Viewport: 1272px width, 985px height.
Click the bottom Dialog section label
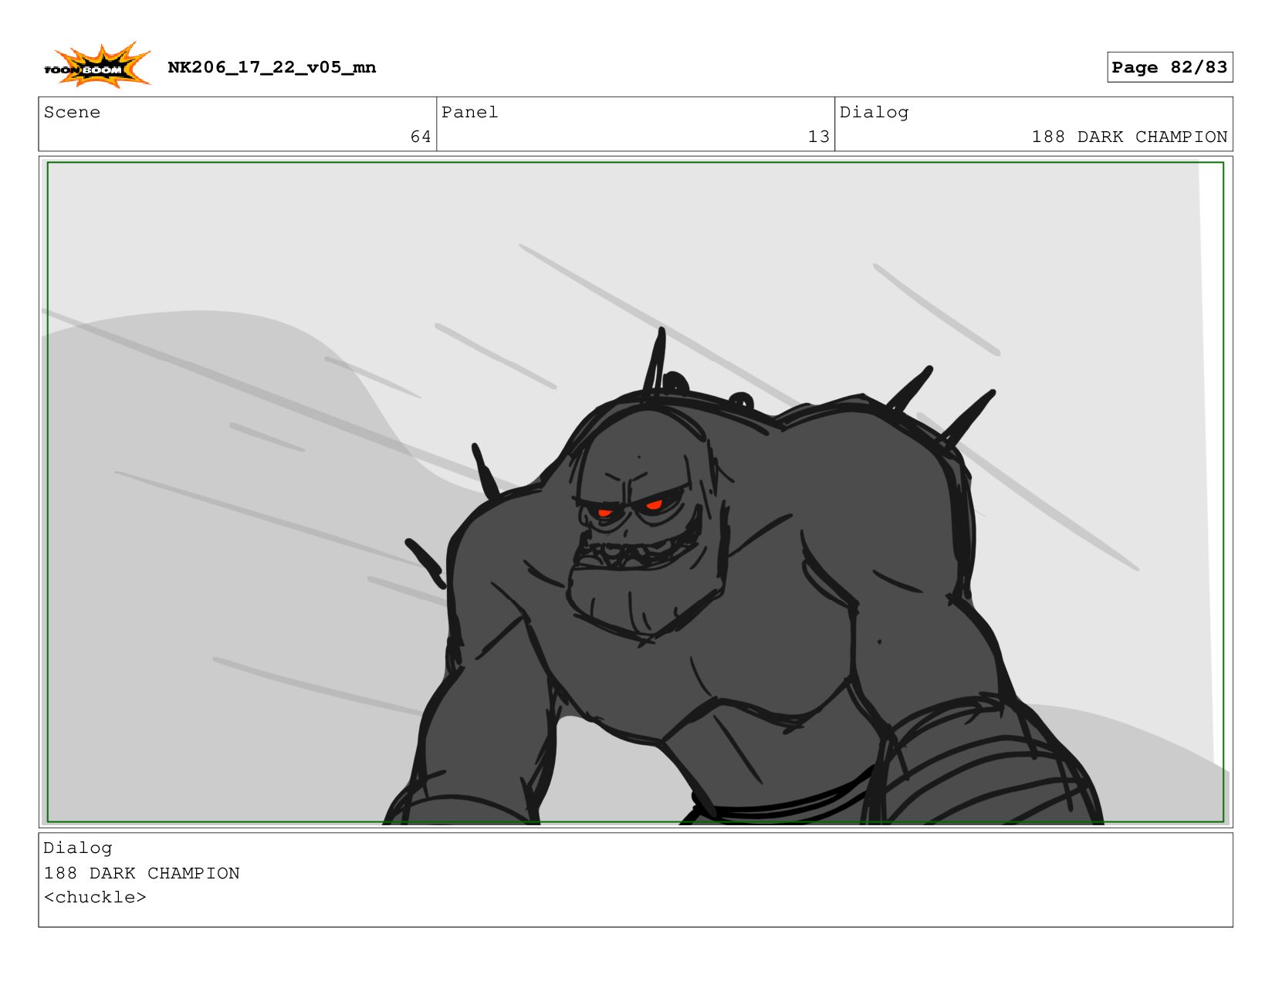pos(77,848)
